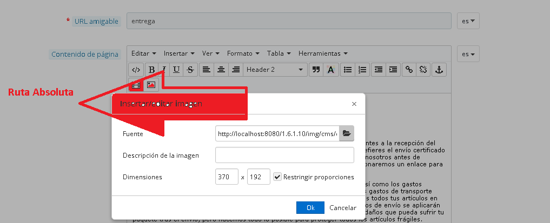Expand the Header 2 format dropdown

click(x=275, y=70)
